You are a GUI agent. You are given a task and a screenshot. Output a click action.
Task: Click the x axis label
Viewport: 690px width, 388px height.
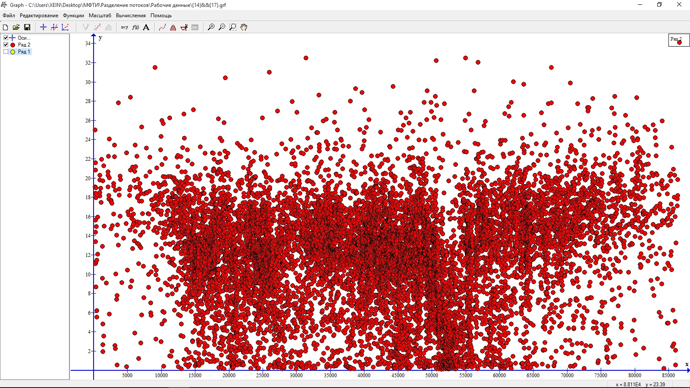click(x=687, y=364)
